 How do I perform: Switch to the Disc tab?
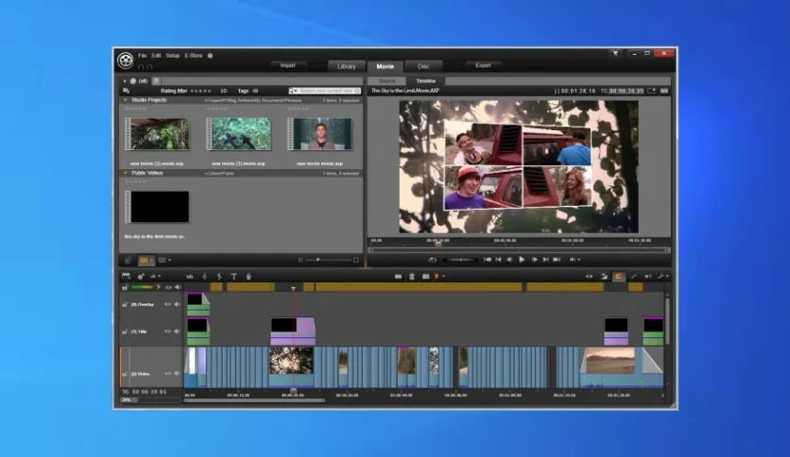(x=423, y=66)
